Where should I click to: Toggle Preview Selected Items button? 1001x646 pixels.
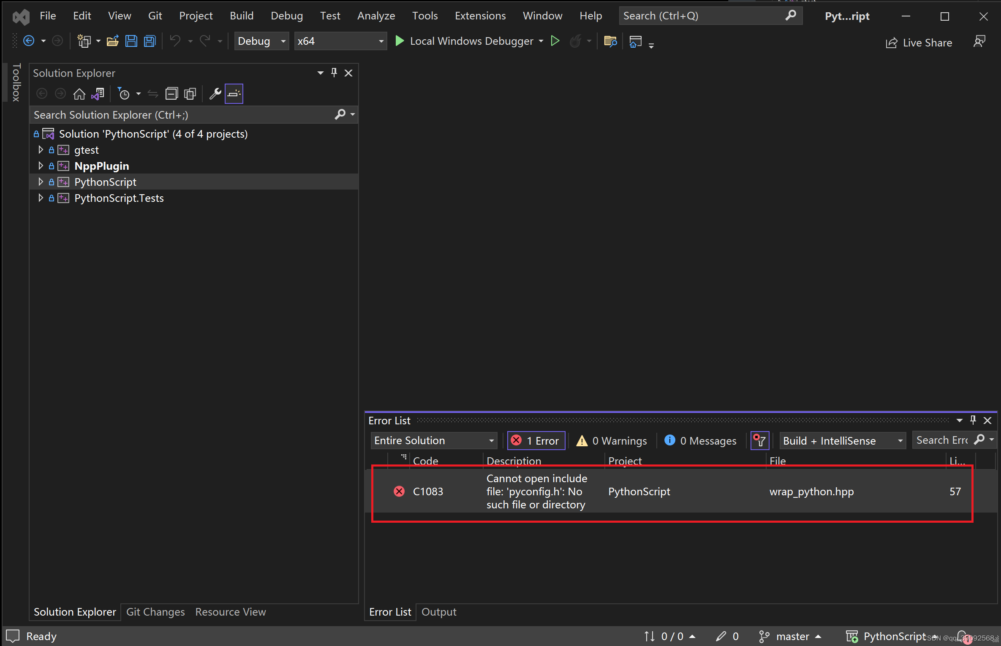tap(234, 94)
